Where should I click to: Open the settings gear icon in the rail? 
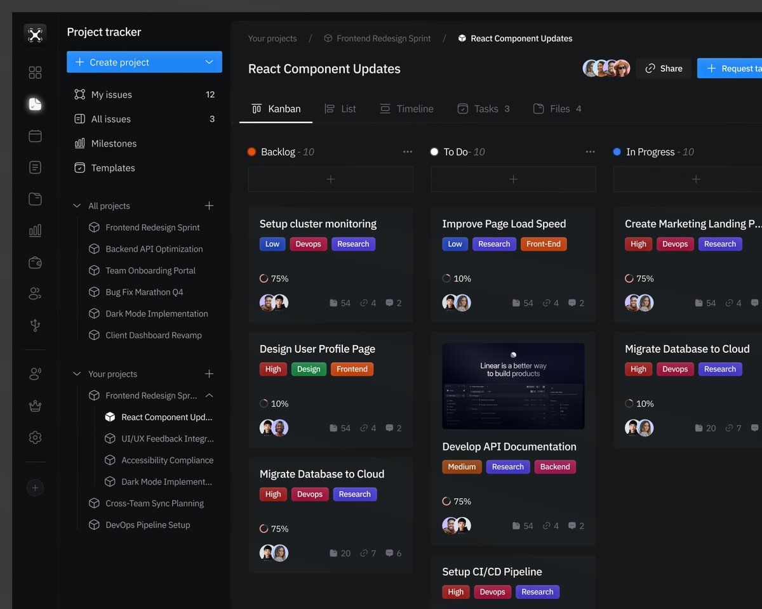35,437
